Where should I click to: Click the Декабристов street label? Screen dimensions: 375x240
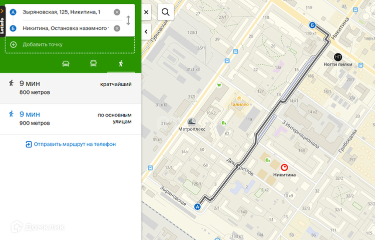(240, 167)
